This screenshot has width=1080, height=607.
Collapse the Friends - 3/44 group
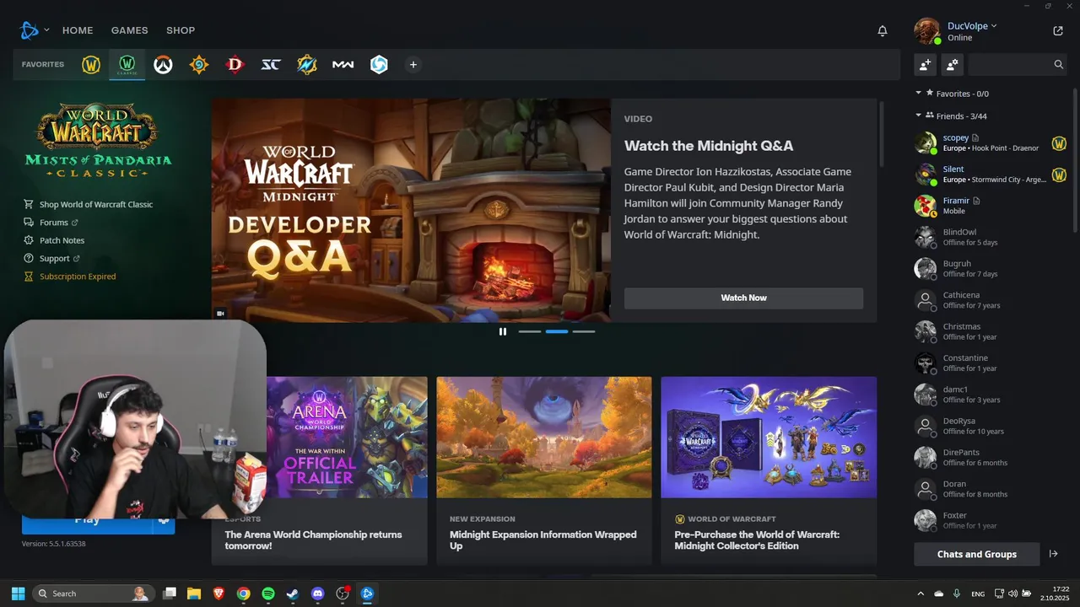coord(918,115)
